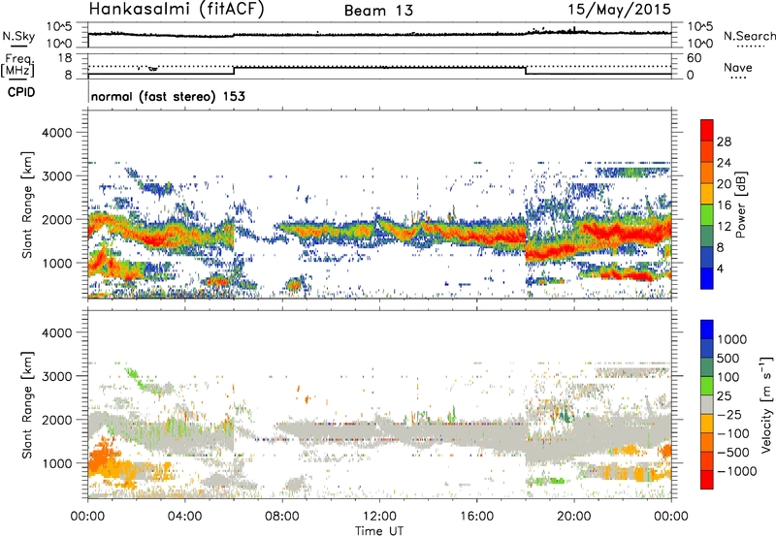Click the 'Nave' legend label
The height and width of the screenshot is (537, 776).
click(x=738, y=67)
